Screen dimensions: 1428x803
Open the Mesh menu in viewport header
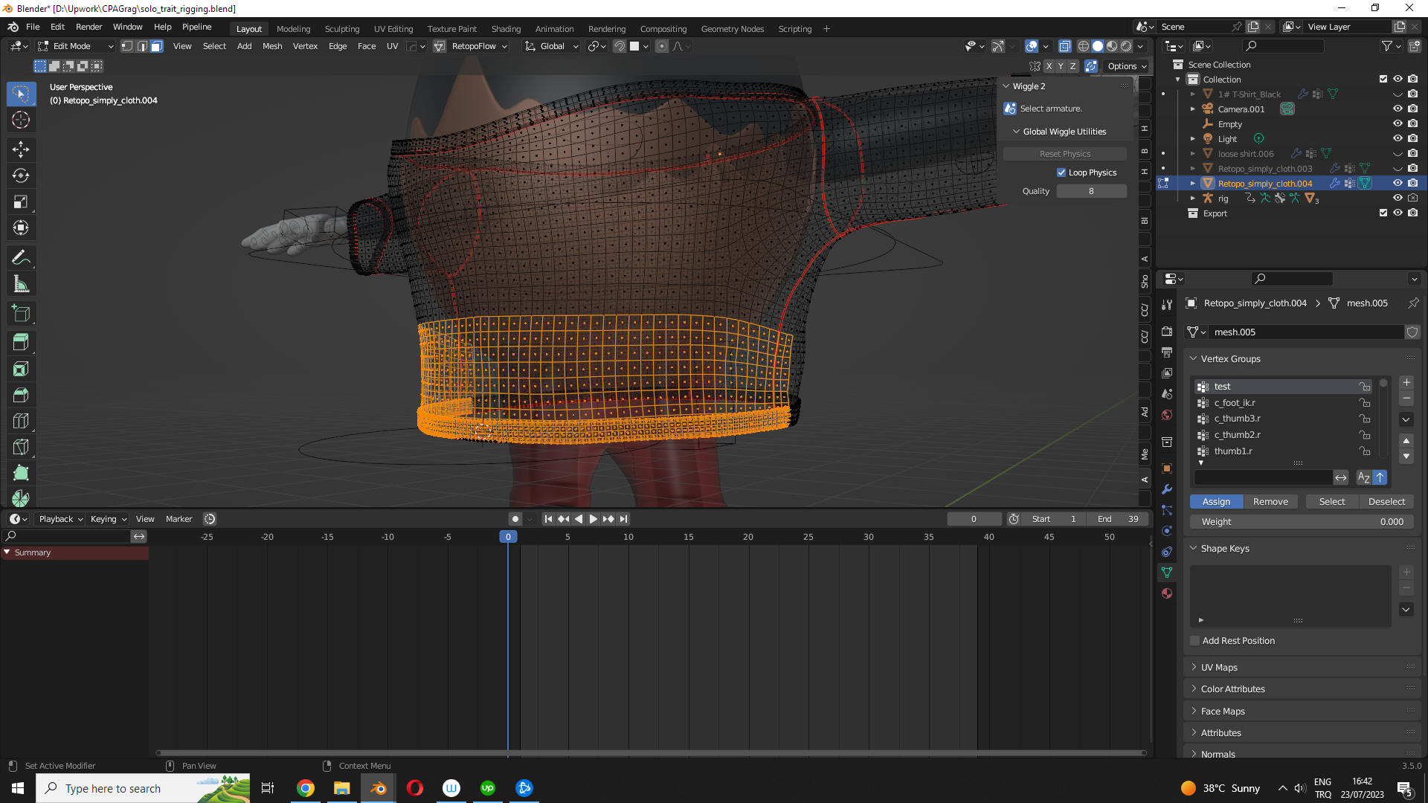click(272, 46)
